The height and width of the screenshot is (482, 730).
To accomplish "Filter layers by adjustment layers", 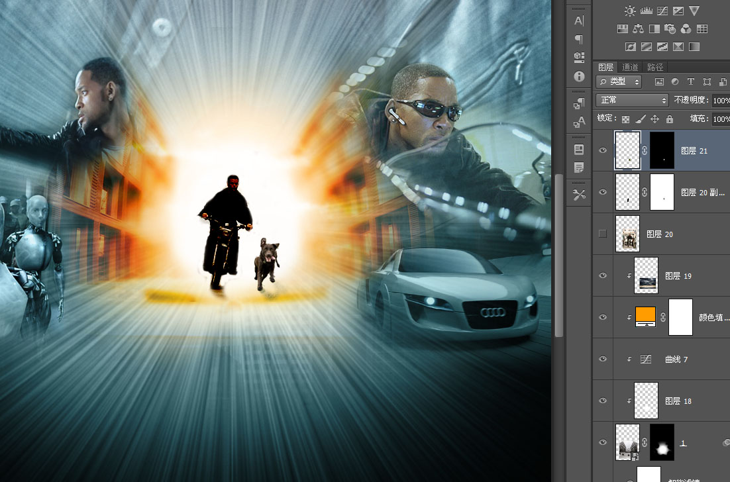I will click(x=675, y=82).
